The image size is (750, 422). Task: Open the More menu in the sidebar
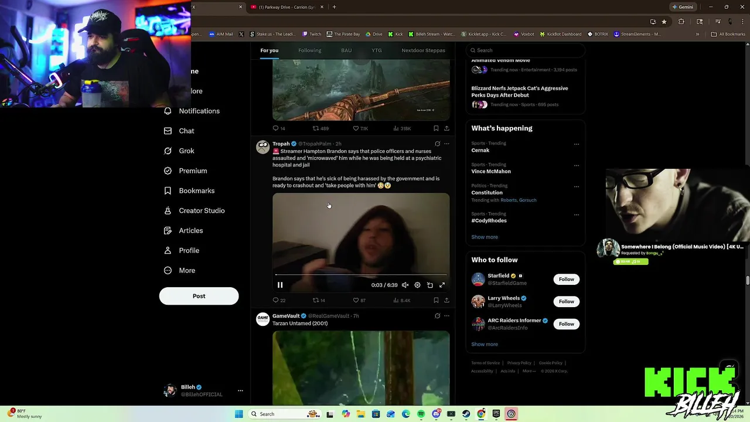coord(179,270)
